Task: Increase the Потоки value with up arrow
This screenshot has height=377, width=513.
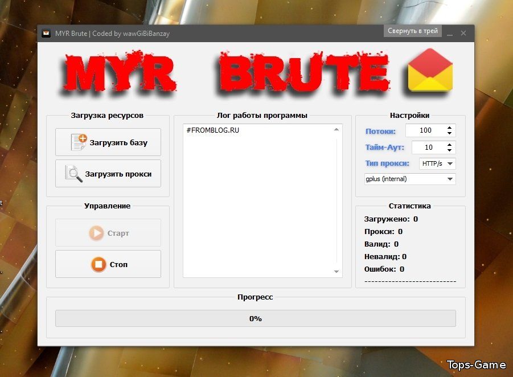Action: (x=450, y=128)
